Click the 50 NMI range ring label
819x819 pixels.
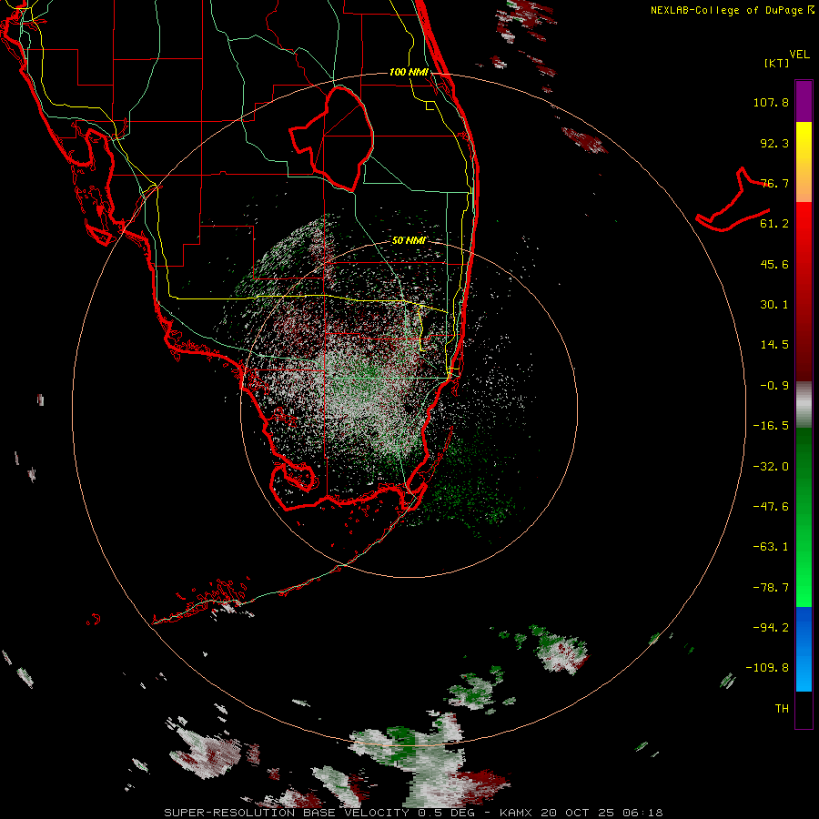(x=409, y=240)
